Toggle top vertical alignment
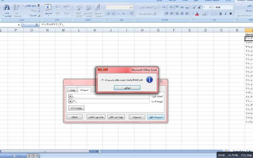 (177, 7)
